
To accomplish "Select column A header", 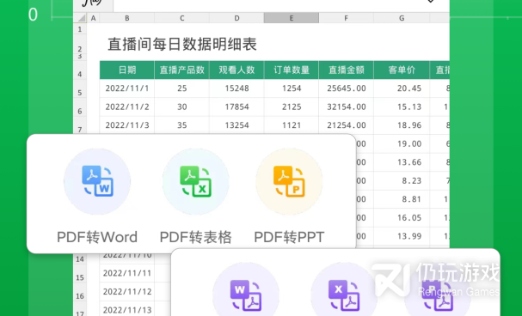I will tap(93, 18).
